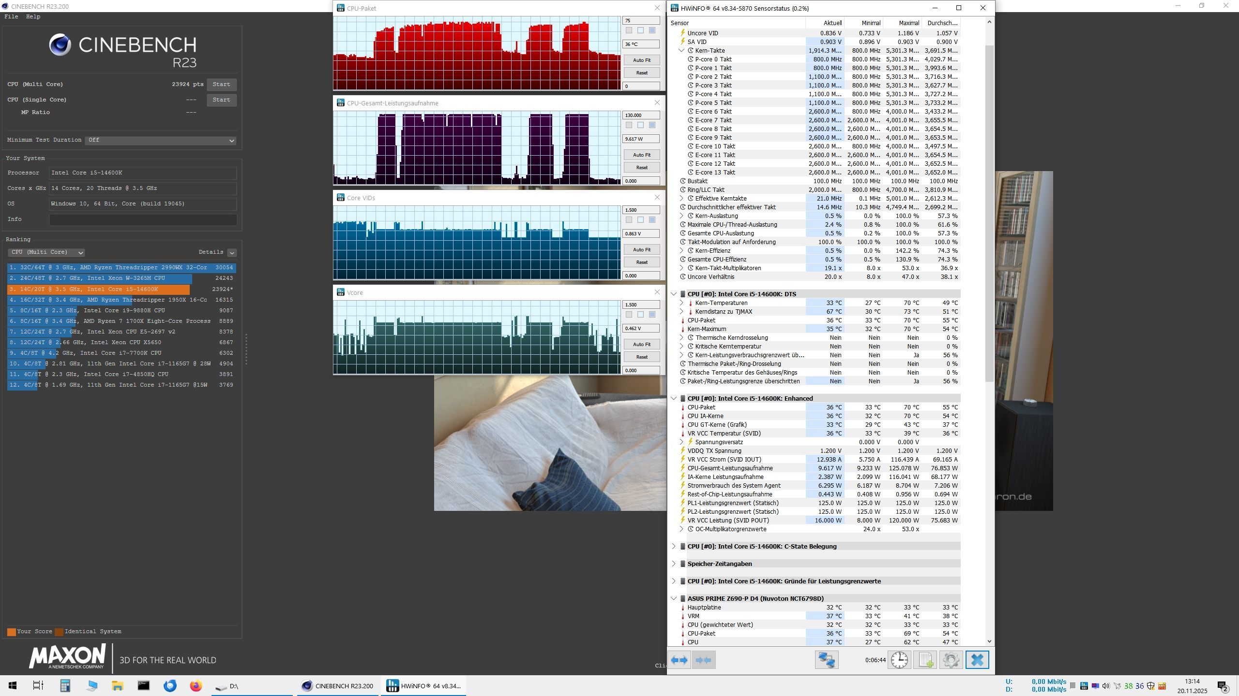The width and height of the screenshot is (1239, 696).
Task: Open the Help menu in Cinebench
Action: [x=33, y=16]
